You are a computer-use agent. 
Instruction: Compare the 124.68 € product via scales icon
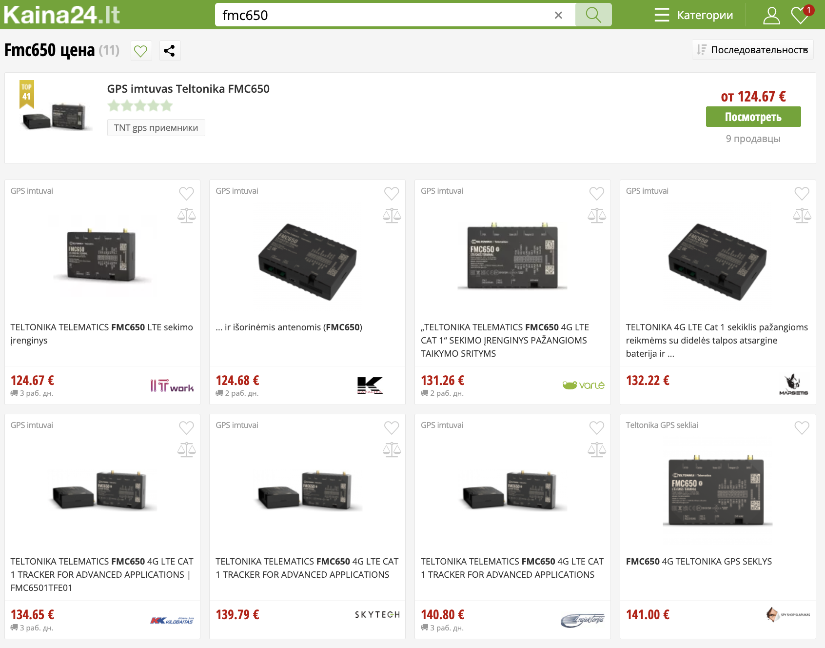pyautogui.click(x=392, y=216)
